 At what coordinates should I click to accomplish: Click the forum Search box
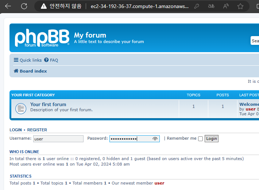[255, 40]
